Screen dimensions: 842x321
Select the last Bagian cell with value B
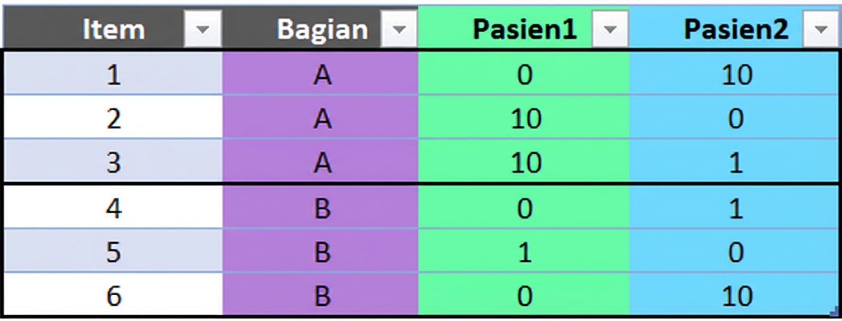[321, 296]
